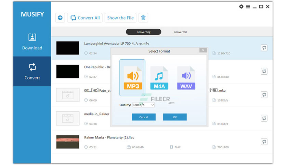Switch to the Converted tab
The height and width of the screenshot is (165, 286).
[x=180, y=32]
